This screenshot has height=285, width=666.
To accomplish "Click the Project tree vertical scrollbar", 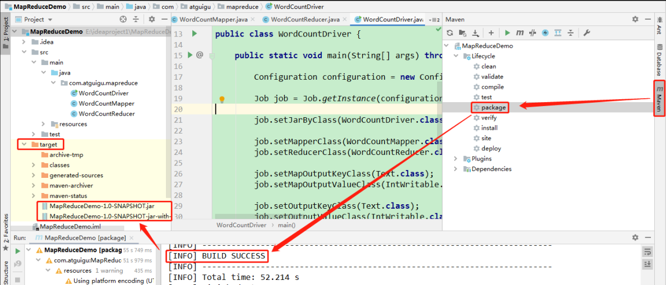I will 168,112.
